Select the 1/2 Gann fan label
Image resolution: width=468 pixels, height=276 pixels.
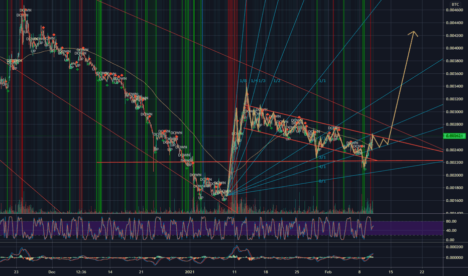(277, 81)
